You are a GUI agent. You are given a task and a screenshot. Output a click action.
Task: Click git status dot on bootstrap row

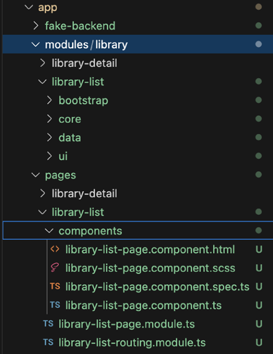pos(258,100)
